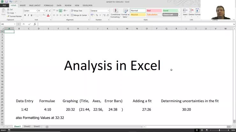The image size is (236, 132).
Task: Toggle italic formatting
Action: pos(28,15)
